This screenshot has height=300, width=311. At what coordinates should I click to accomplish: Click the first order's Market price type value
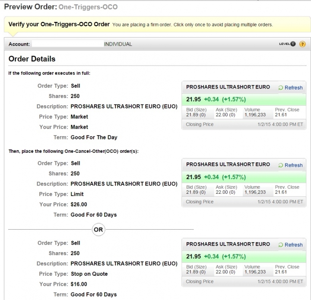[79, 117]
